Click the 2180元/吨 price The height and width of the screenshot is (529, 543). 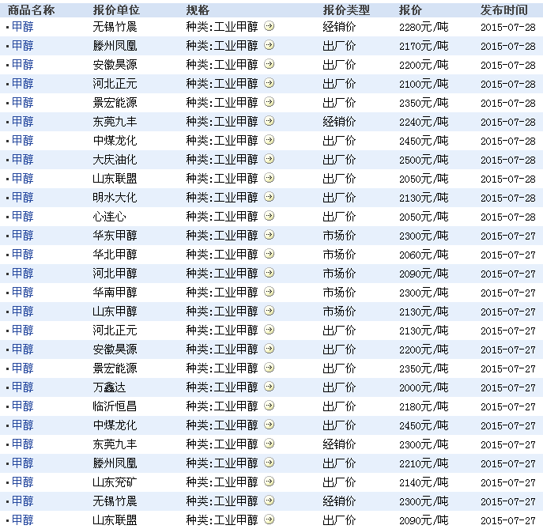pos(424,406)
